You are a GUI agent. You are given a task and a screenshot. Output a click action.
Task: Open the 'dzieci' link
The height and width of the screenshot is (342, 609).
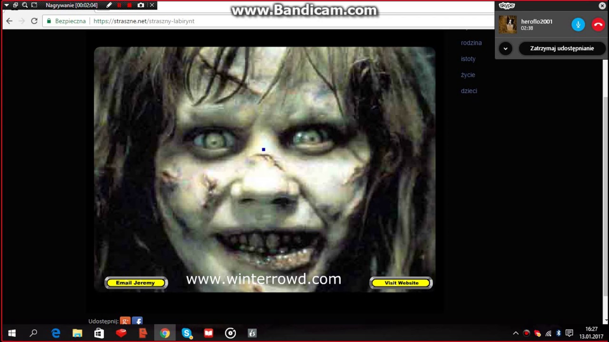469,91
